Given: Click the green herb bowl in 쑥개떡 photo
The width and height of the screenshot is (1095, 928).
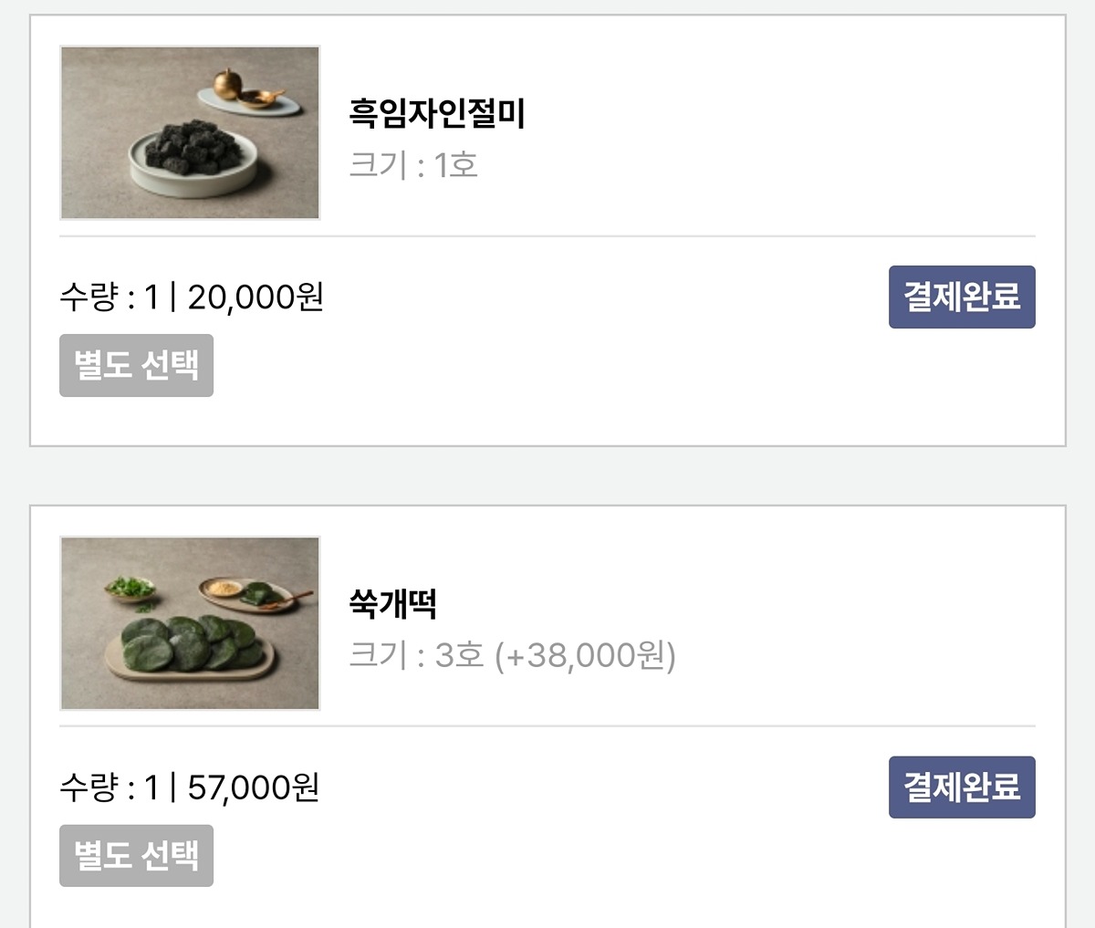Looking at the screenshot, I should coord(129,589).
